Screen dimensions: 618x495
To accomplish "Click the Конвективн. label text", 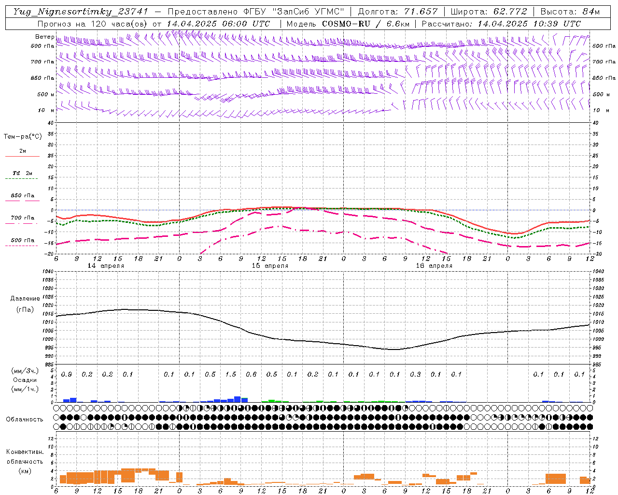I will tap(25, 451).
